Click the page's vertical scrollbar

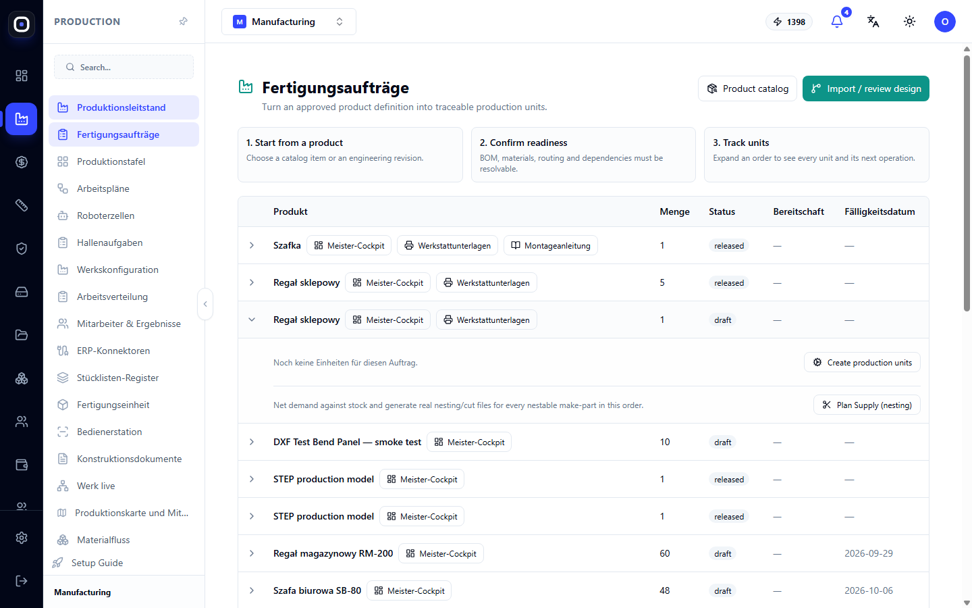[967, 182]
